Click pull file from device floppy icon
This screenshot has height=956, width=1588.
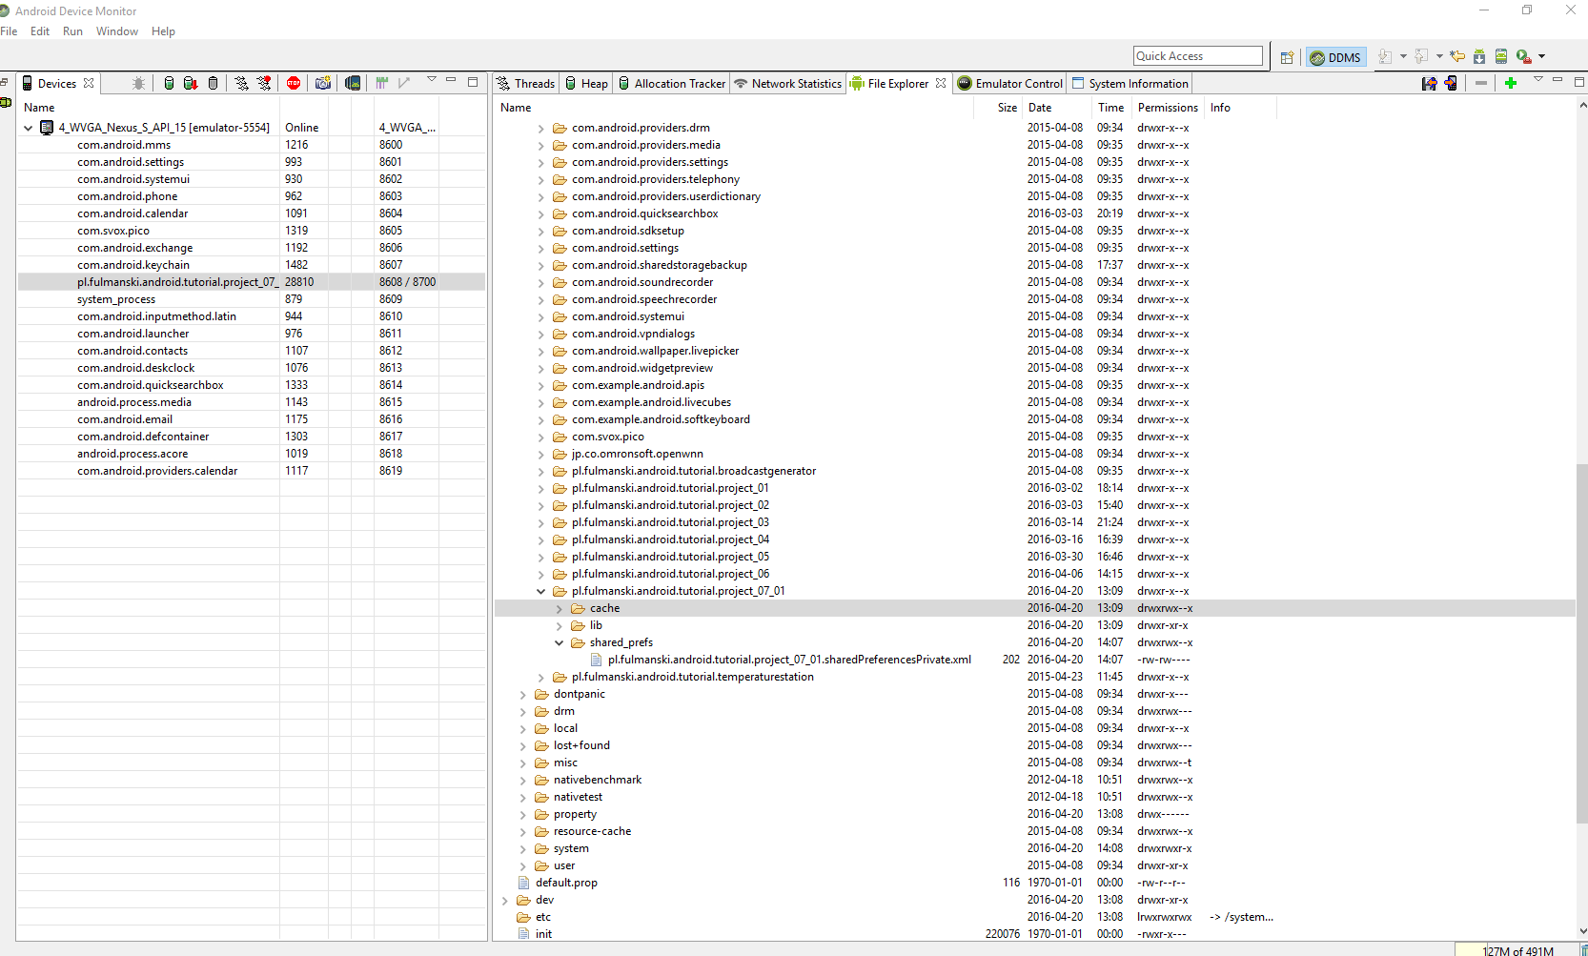click(x=1429, y=83)
